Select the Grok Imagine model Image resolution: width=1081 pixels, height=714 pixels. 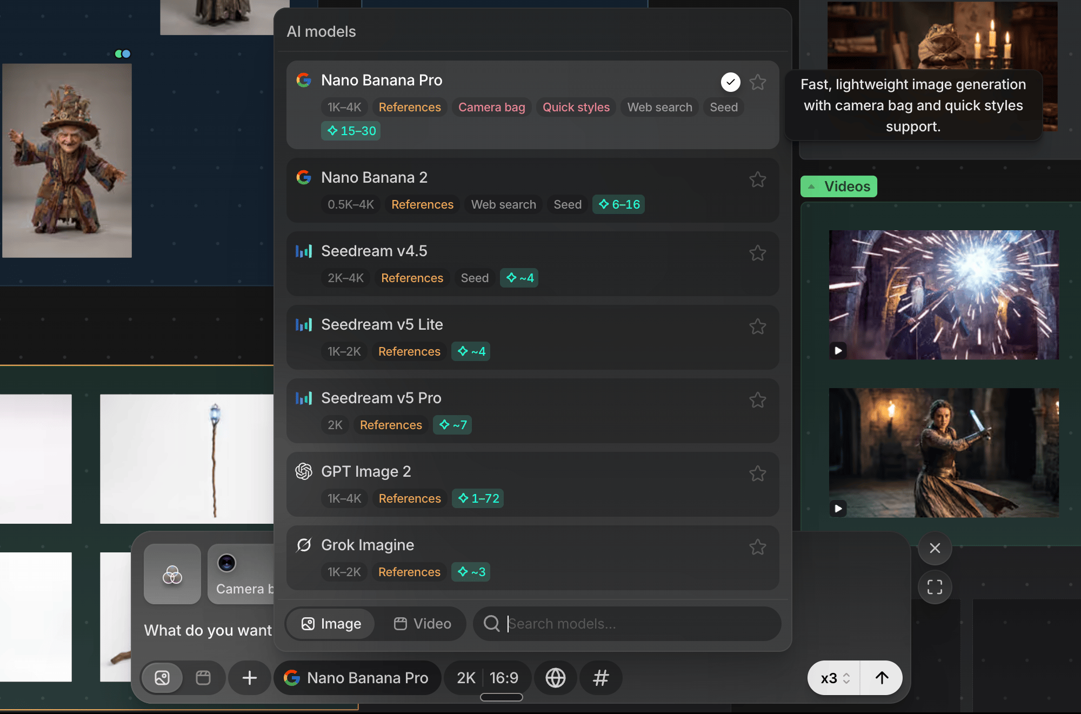pyautogui.click(x=532, y=558)
